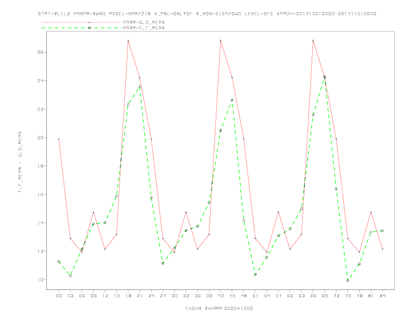Click the x-axis title FHOUR VHHMM:0000>1200
This screenshot has height=322, width=417.
click(219, 308)
